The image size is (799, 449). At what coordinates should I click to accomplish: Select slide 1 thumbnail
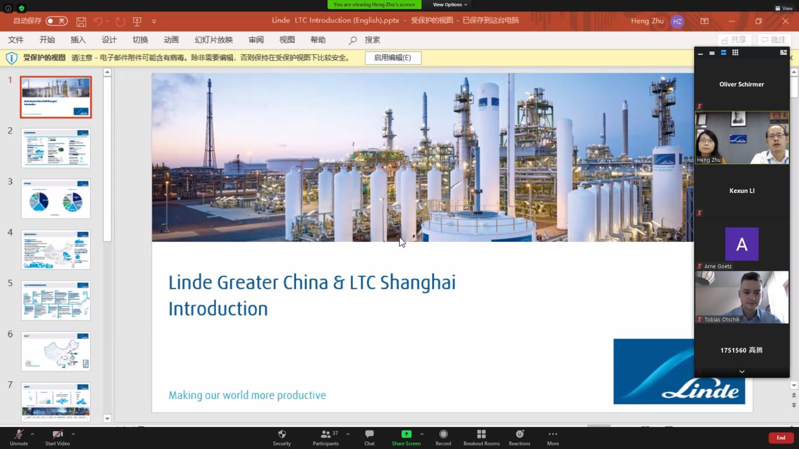coord(56,97)
